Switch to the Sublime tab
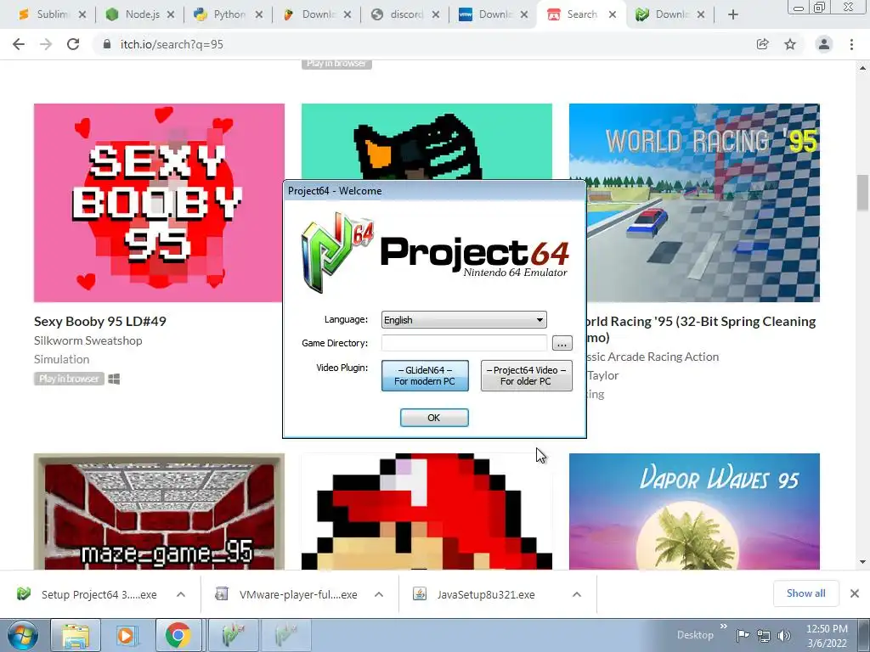870x652 pixels. 50,14
